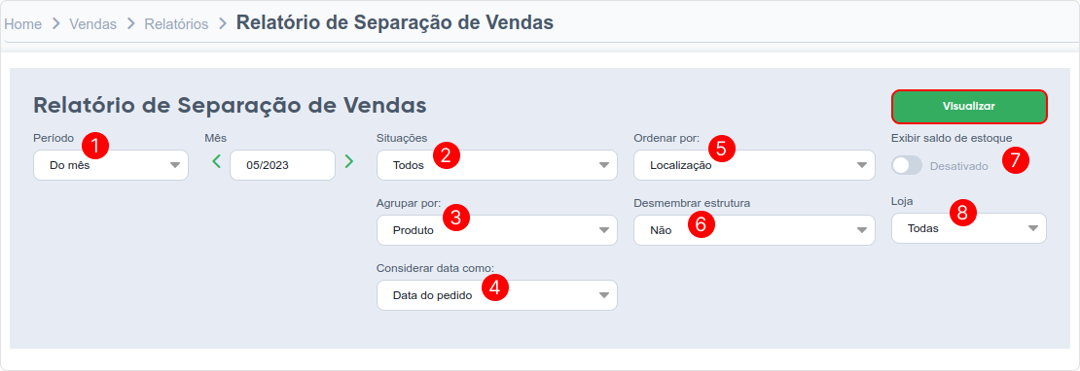
Task: Open the Período dropdown showing Do mês
Action: pyautogui.click(x=111, y=165)
